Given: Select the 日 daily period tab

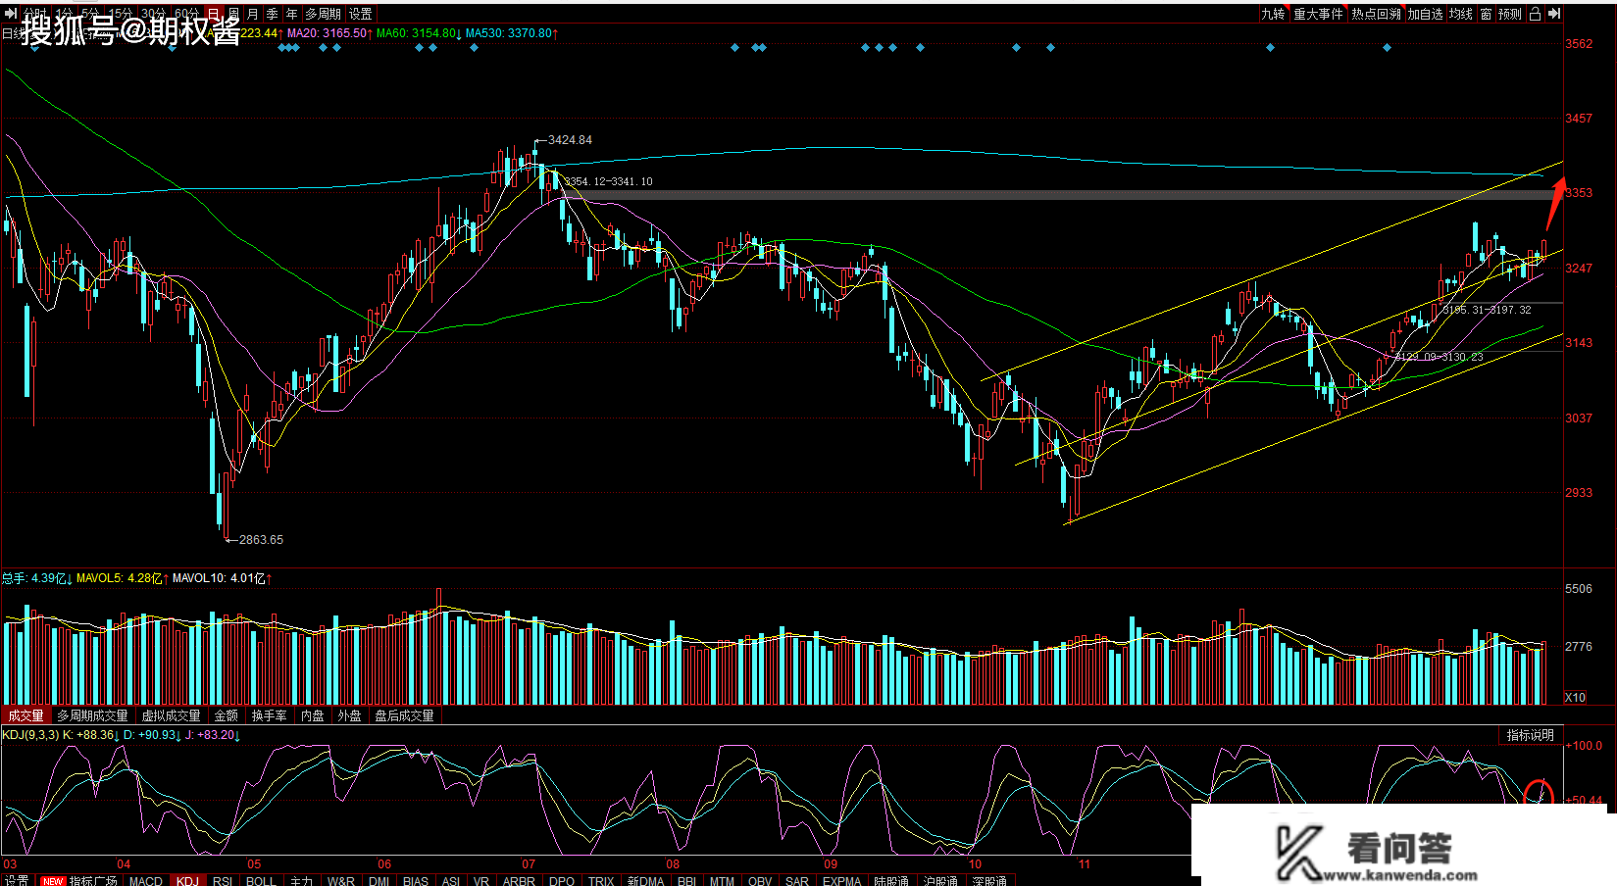Looking at the screenshot, I should 214,14.
